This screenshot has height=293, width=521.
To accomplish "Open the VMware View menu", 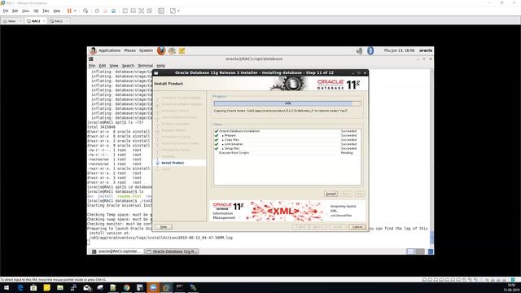I will (x=25, y=11).
